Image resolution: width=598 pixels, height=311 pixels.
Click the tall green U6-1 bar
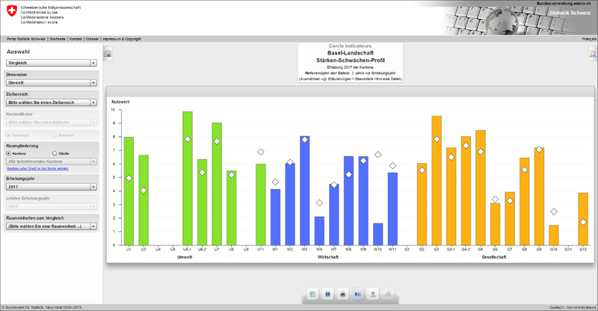tap(188, 178)
